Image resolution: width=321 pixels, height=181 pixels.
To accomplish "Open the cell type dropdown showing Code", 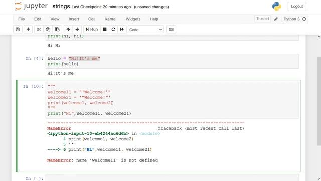I will (x=145, y=30).
